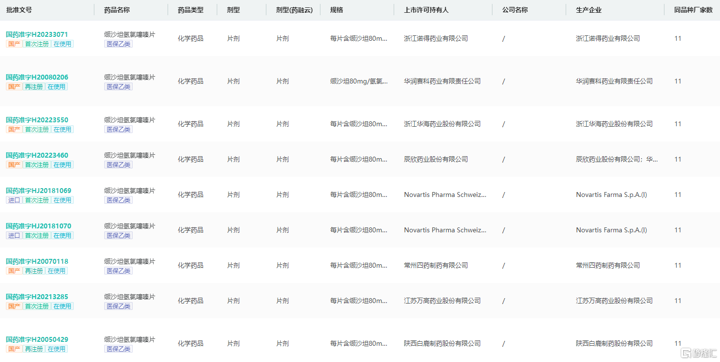720x362 pixels.
Task: Open approval number 国药准字H20223550
Action: click(37, 120)
